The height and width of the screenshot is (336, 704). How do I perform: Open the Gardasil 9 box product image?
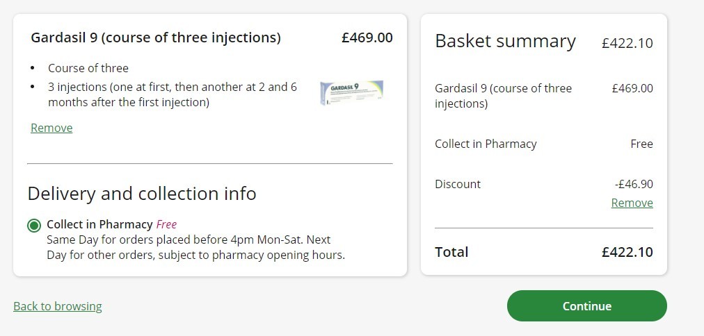tap(351, 93)
